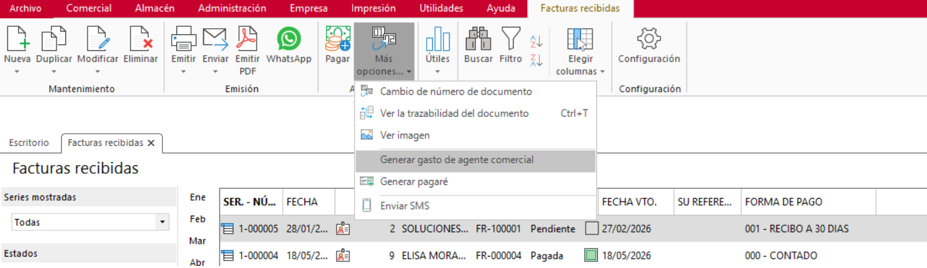Open the Almacén ribbon tab
This screenshot has width=927, height=268.
[x=155, y=8]
